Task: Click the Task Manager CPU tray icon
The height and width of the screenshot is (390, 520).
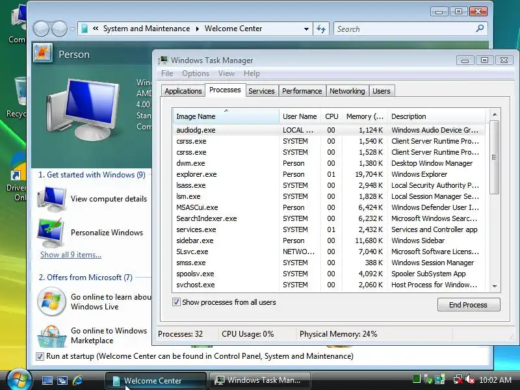Action: tap(417, 379)
